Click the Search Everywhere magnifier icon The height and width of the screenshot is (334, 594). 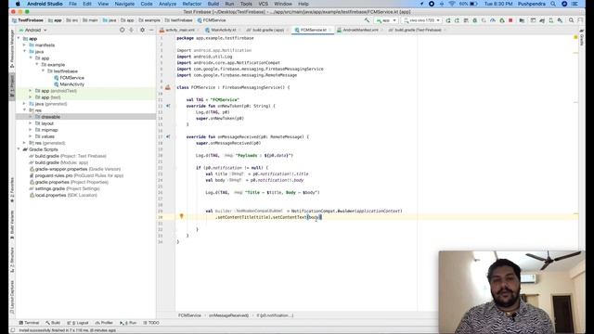pos(572,20)
